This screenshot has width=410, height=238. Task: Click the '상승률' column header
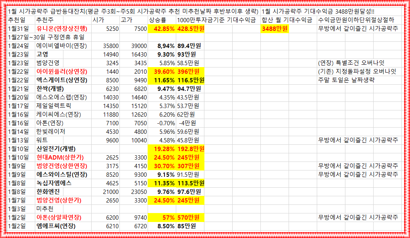pos(157,20)
